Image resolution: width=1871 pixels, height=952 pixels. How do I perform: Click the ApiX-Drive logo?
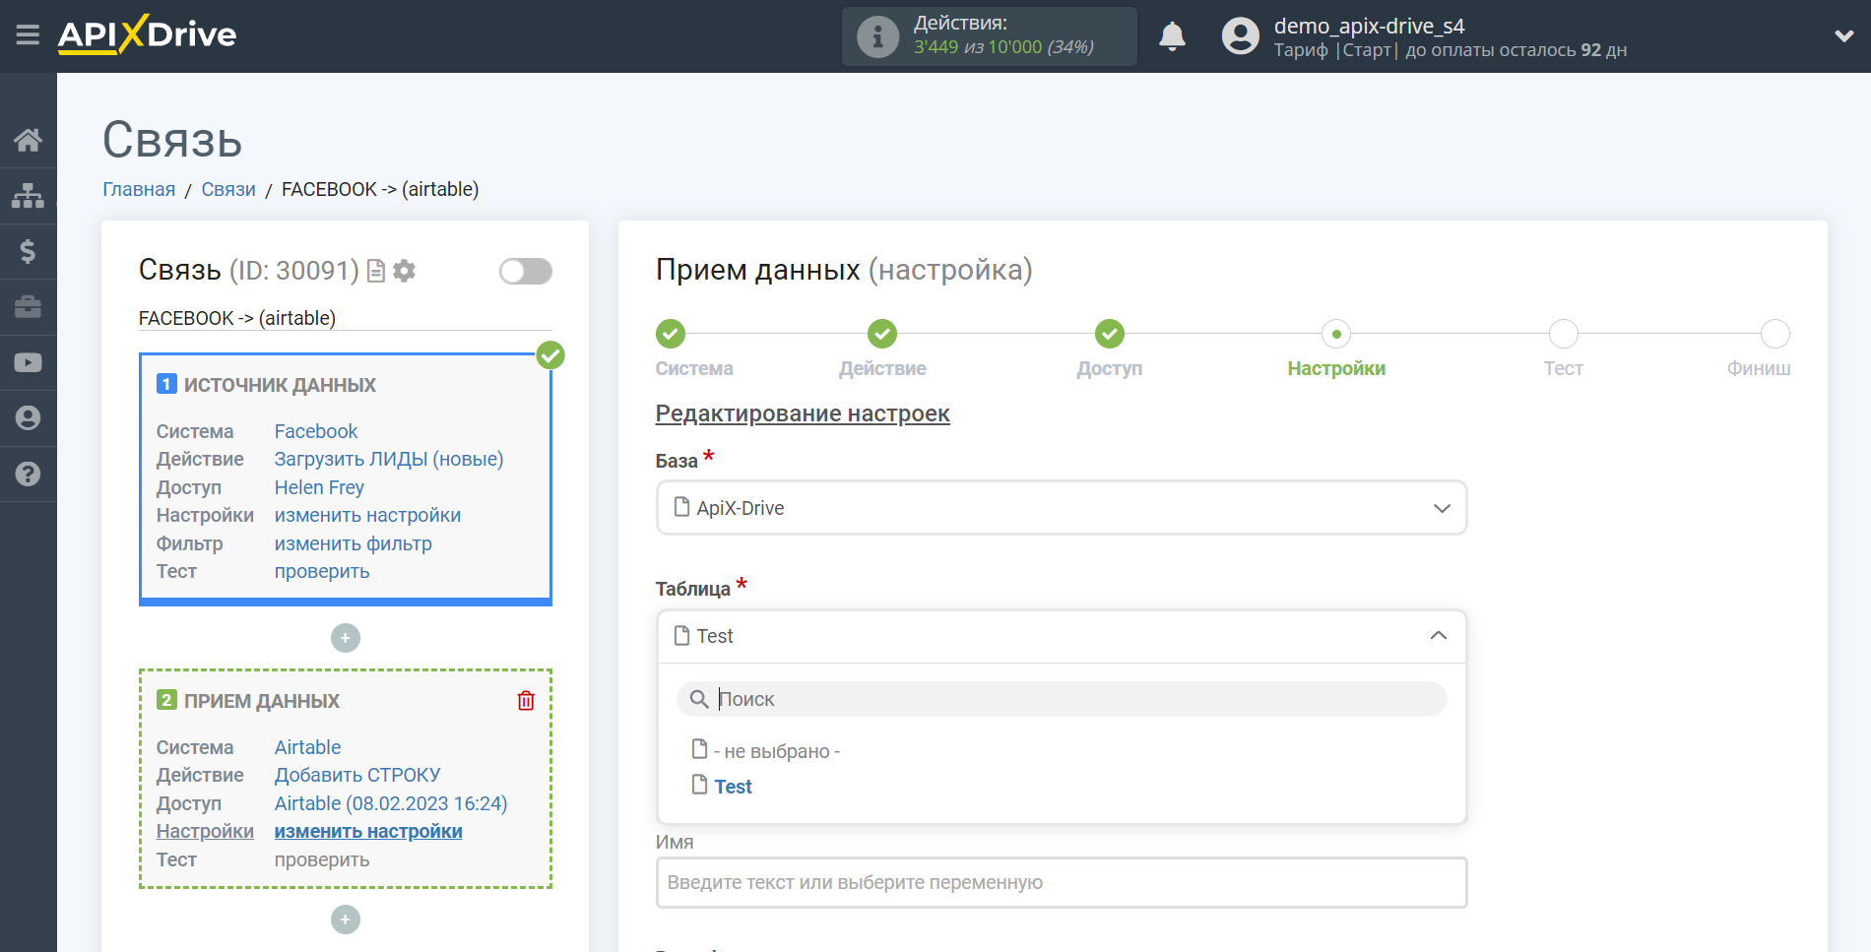(x=147, y=34)
